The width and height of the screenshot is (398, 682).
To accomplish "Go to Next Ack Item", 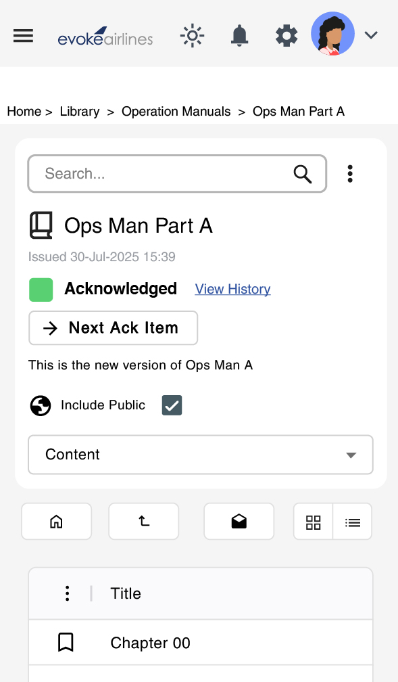I will (113, 328).
